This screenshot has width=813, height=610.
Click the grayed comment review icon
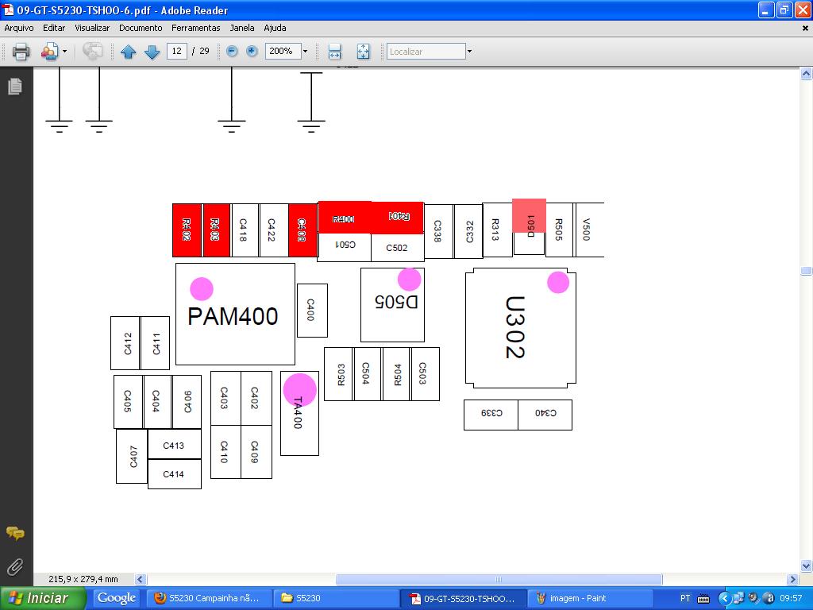point(92,52)
